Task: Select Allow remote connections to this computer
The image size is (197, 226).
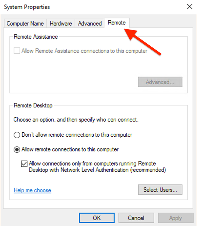Action: click(16, 149)
